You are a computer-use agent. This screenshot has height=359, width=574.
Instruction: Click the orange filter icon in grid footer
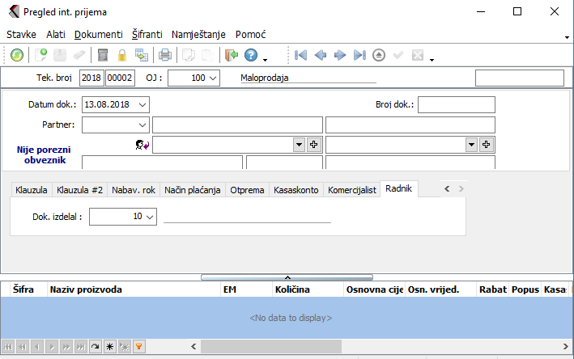pos(138,346)
